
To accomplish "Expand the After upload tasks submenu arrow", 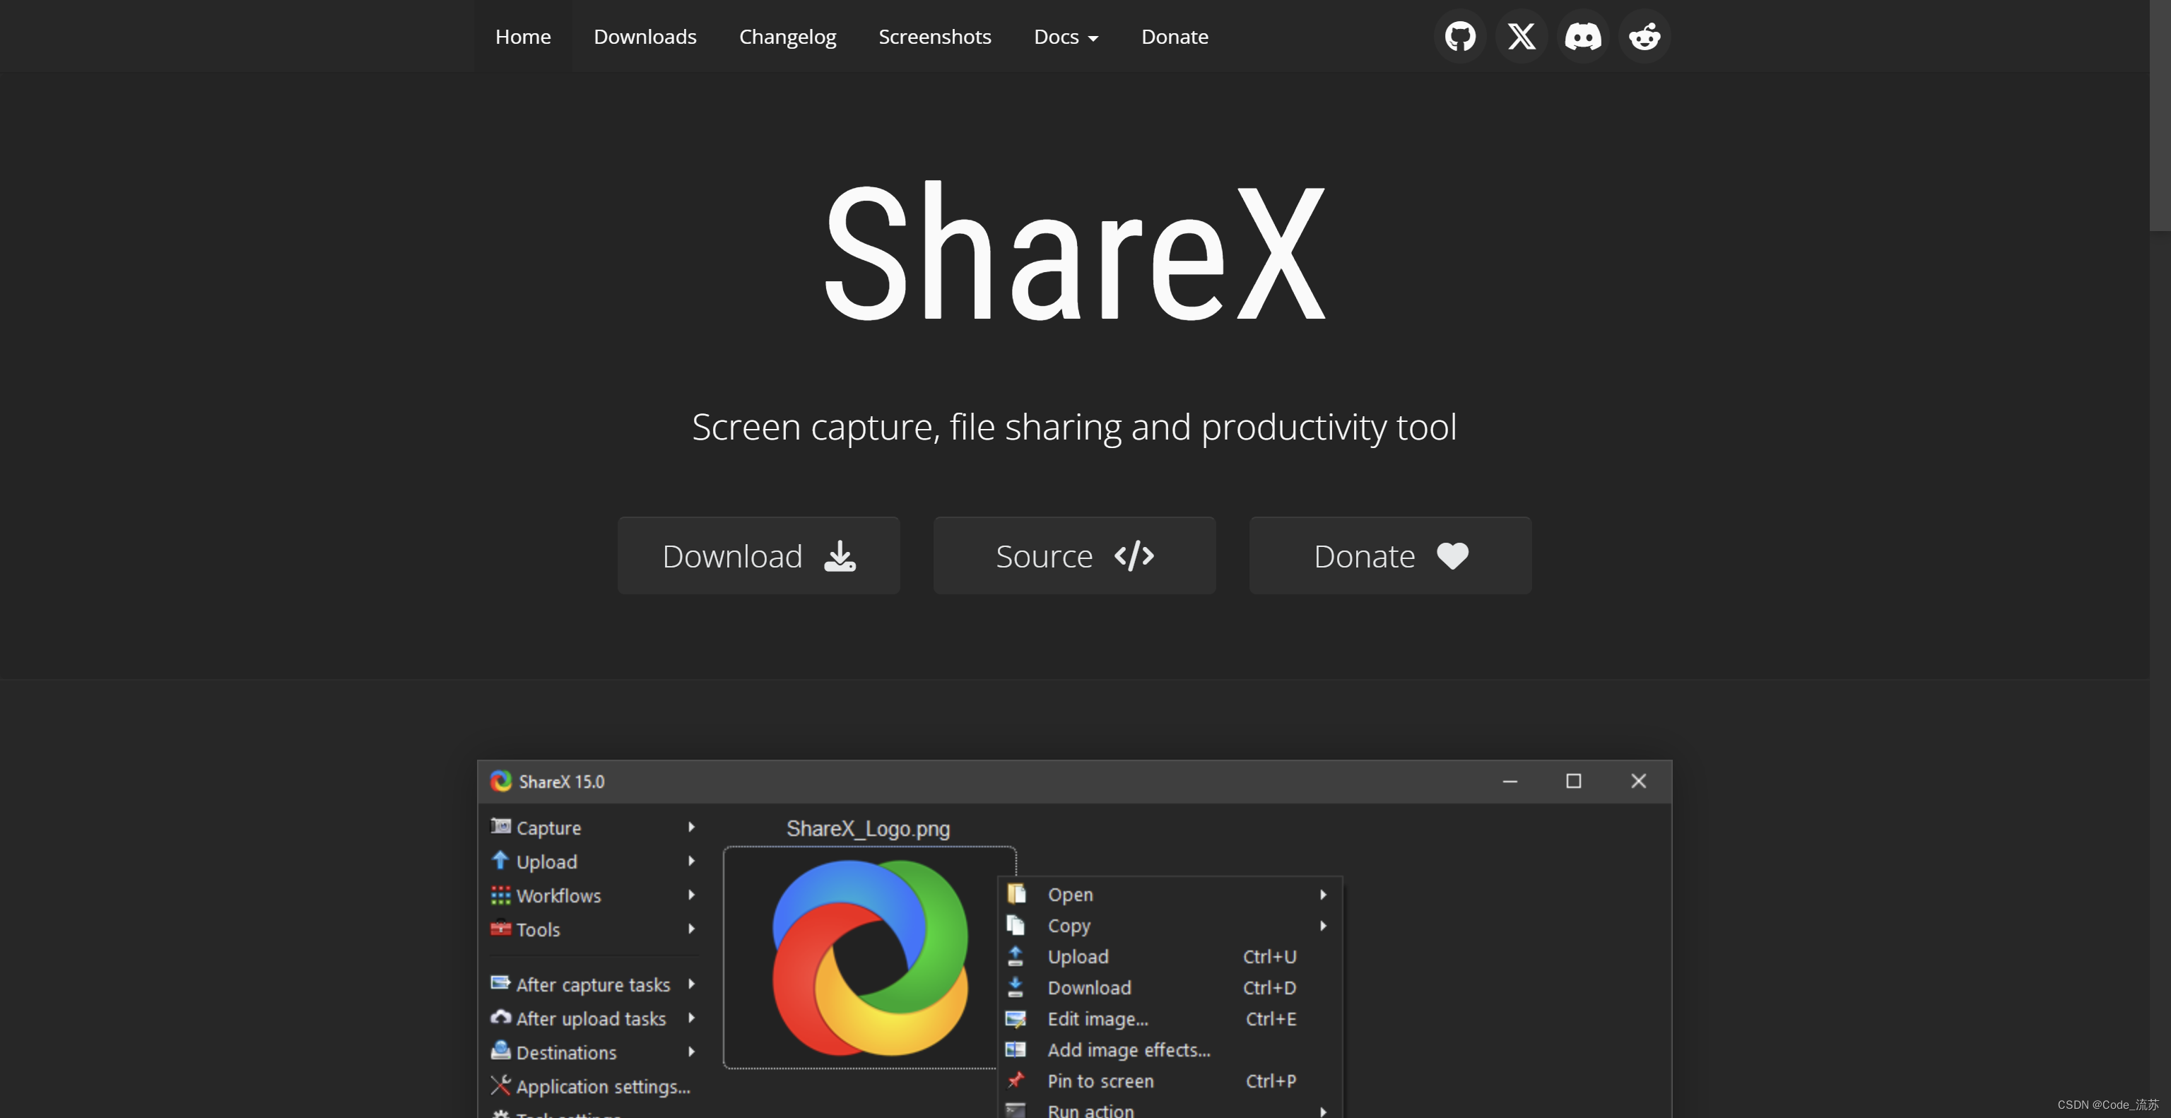I will pyautogui.click(x=691, y=1018).
